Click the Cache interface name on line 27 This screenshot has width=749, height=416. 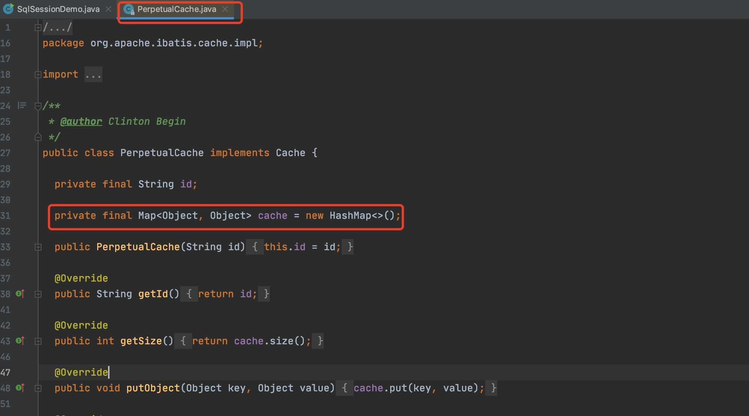290,153
